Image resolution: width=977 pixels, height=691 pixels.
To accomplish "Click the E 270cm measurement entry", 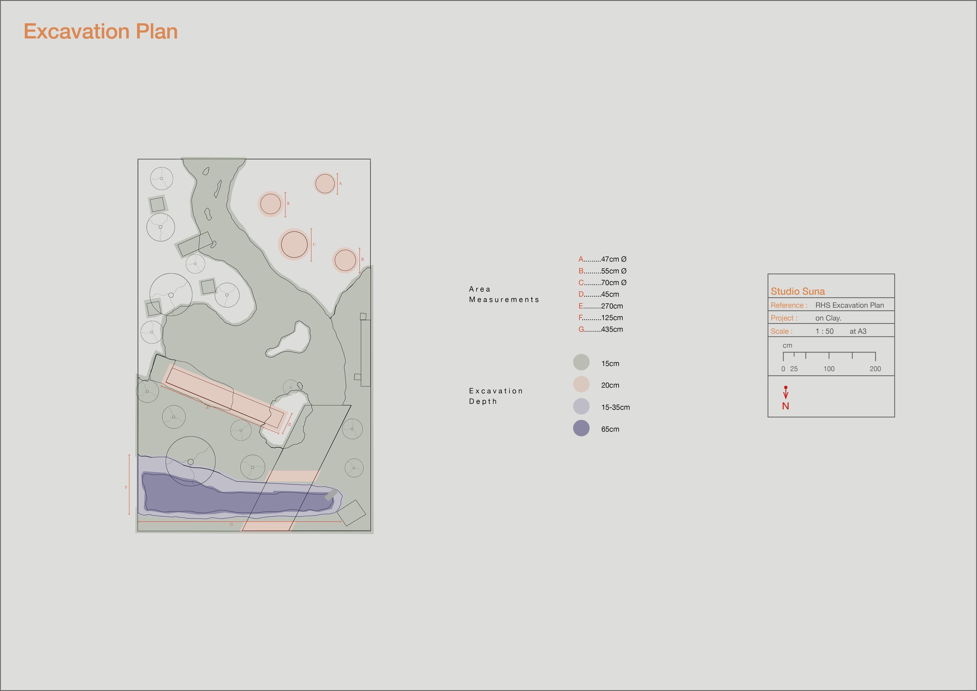I will click(x=600, y=306).
